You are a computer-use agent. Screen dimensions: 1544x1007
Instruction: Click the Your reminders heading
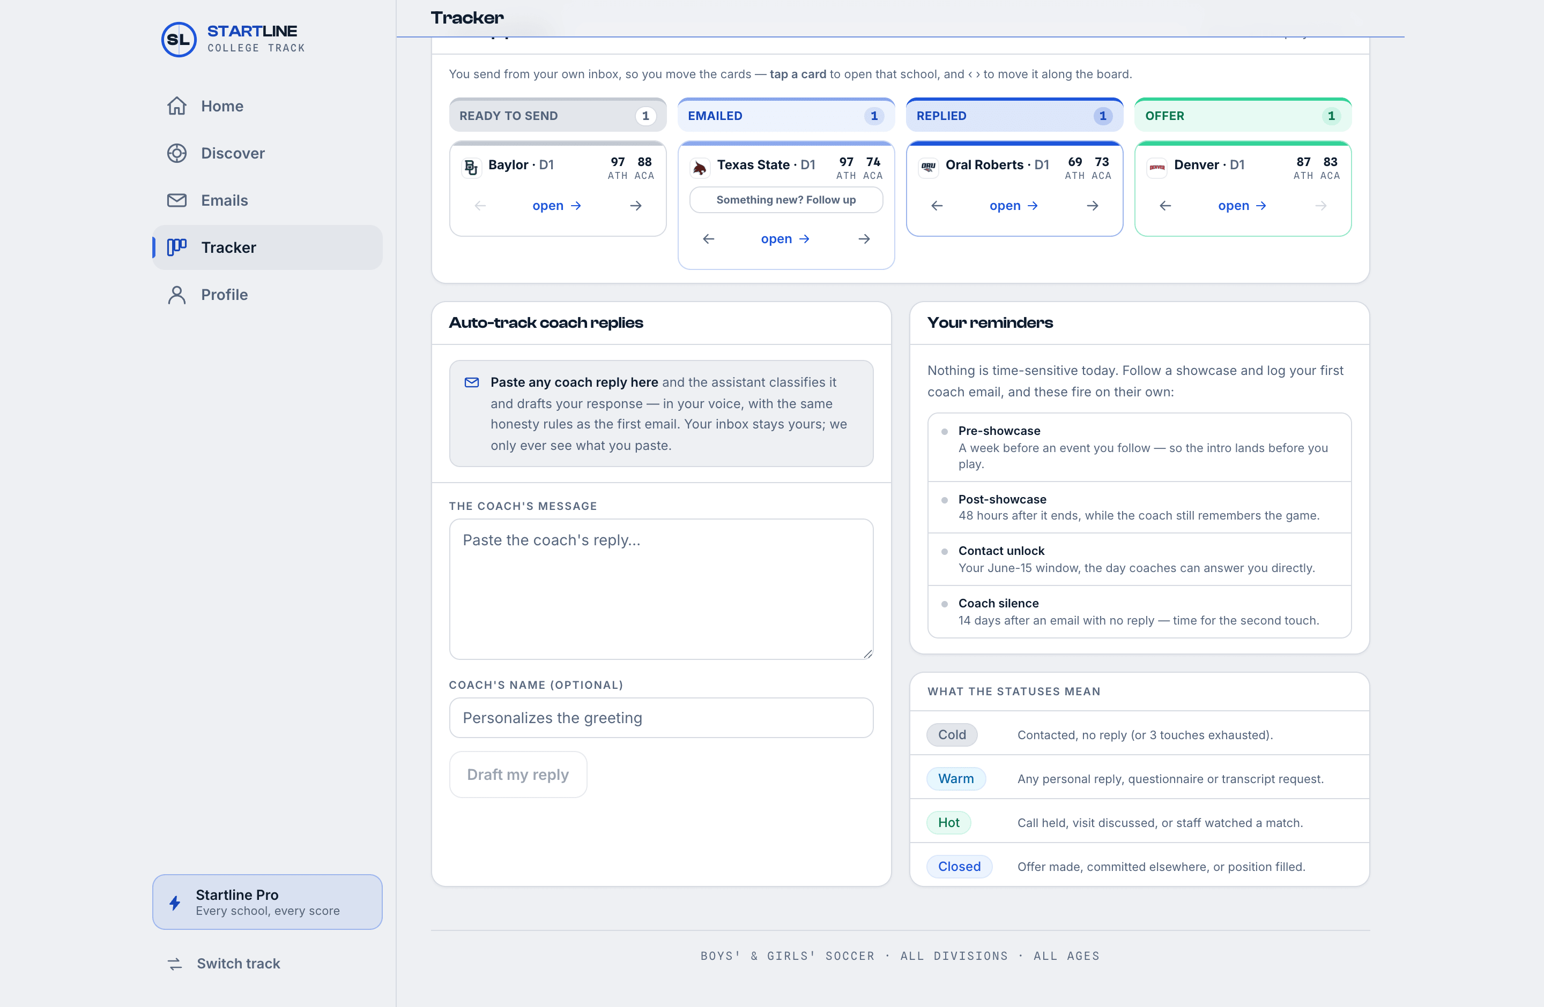990,322
